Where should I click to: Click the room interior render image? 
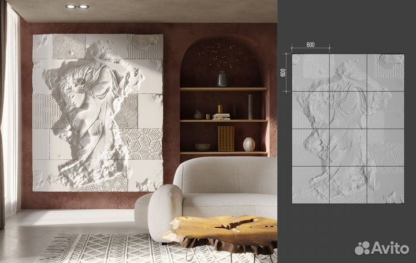(x=139, y=131)
